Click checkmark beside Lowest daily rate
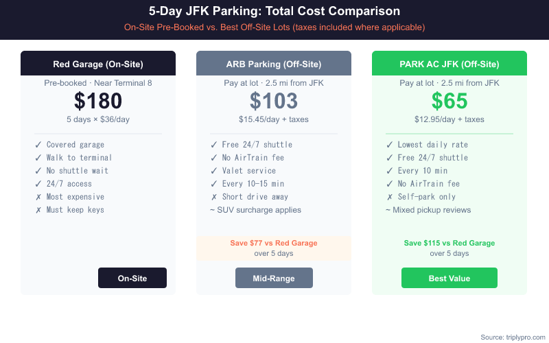 point(389,145)
